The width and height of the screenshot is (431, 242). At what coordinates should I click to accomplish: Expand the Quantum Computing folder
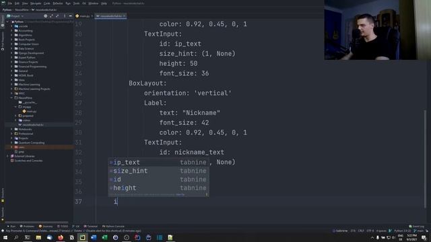tap(12, 143)
